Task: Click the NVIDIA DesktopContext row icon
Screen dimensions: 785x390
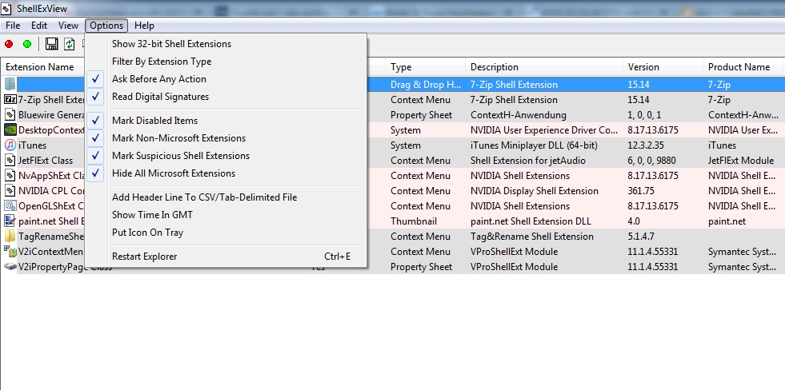Action: tap(10, 130)
